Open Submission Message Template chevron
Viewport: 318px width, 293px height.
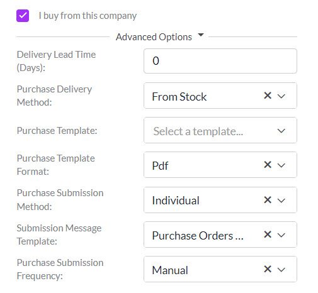[281, 235]
